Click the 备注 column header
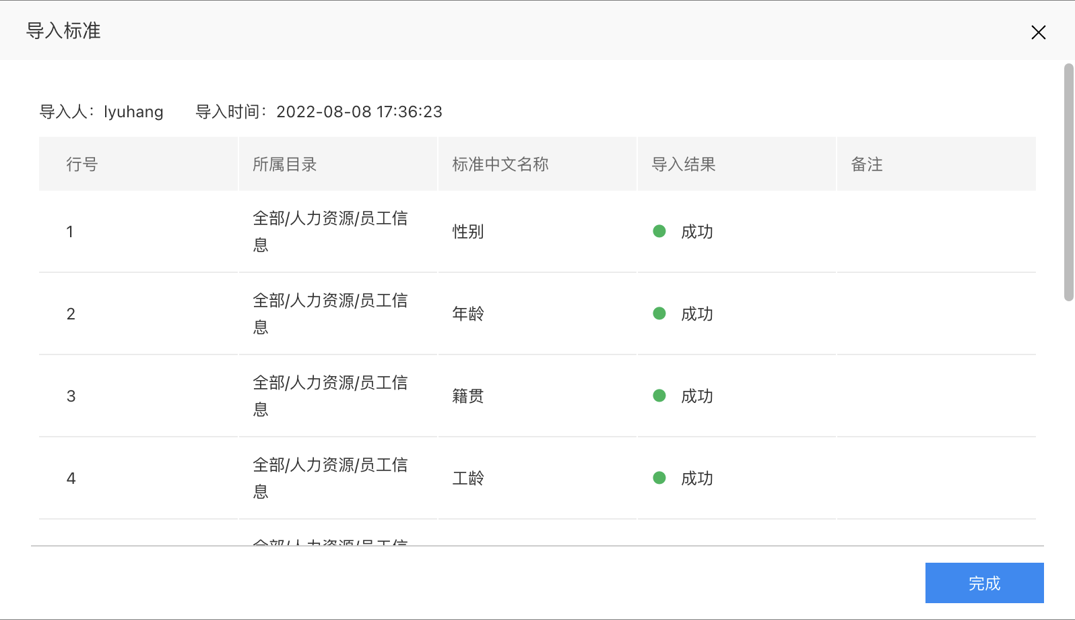Viewport: 1075px width, 620px height. tap(936, 164)
